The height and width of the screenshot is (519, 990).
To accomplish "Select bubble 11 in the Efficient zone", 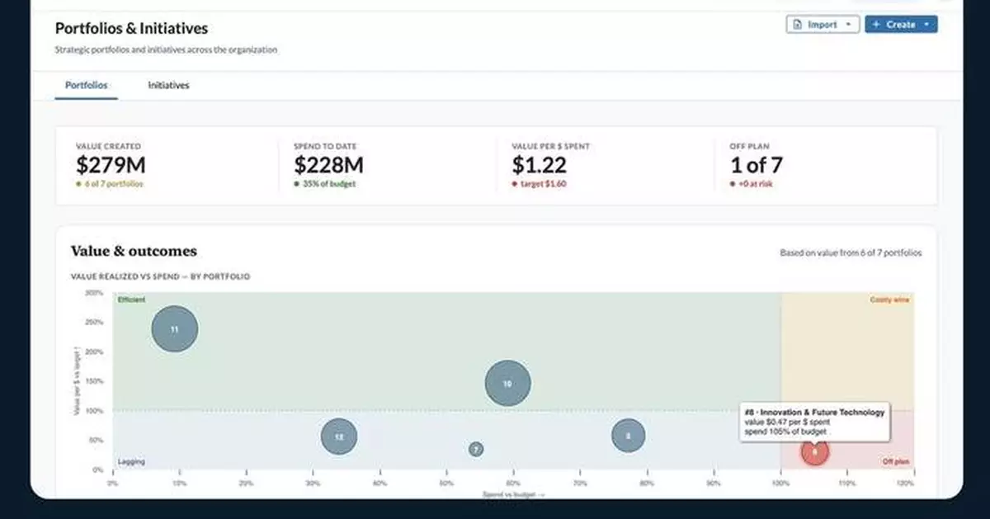I will [174, 328].
